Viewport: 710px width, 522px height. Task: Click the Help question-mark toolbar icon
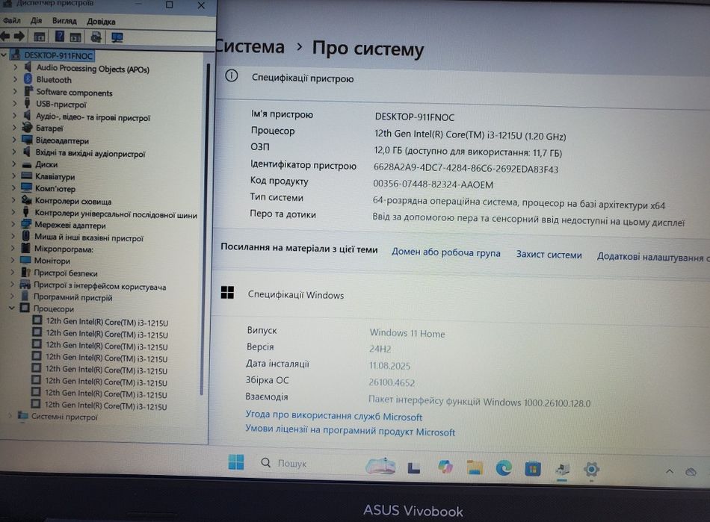(x=59, y=36)
